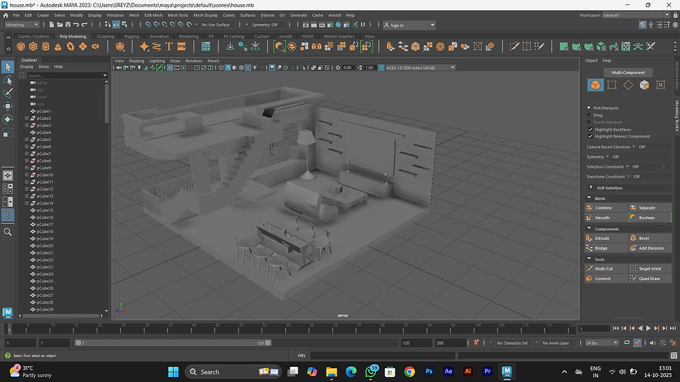
Task: Open the Mesh Tools menu
Action: [x=178, y=15]
